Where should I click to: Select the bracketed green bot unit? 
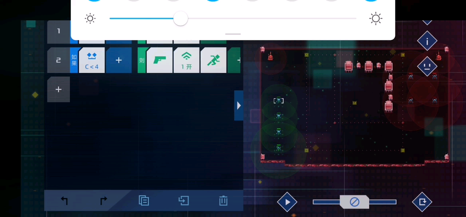click(x=279, y=101)
